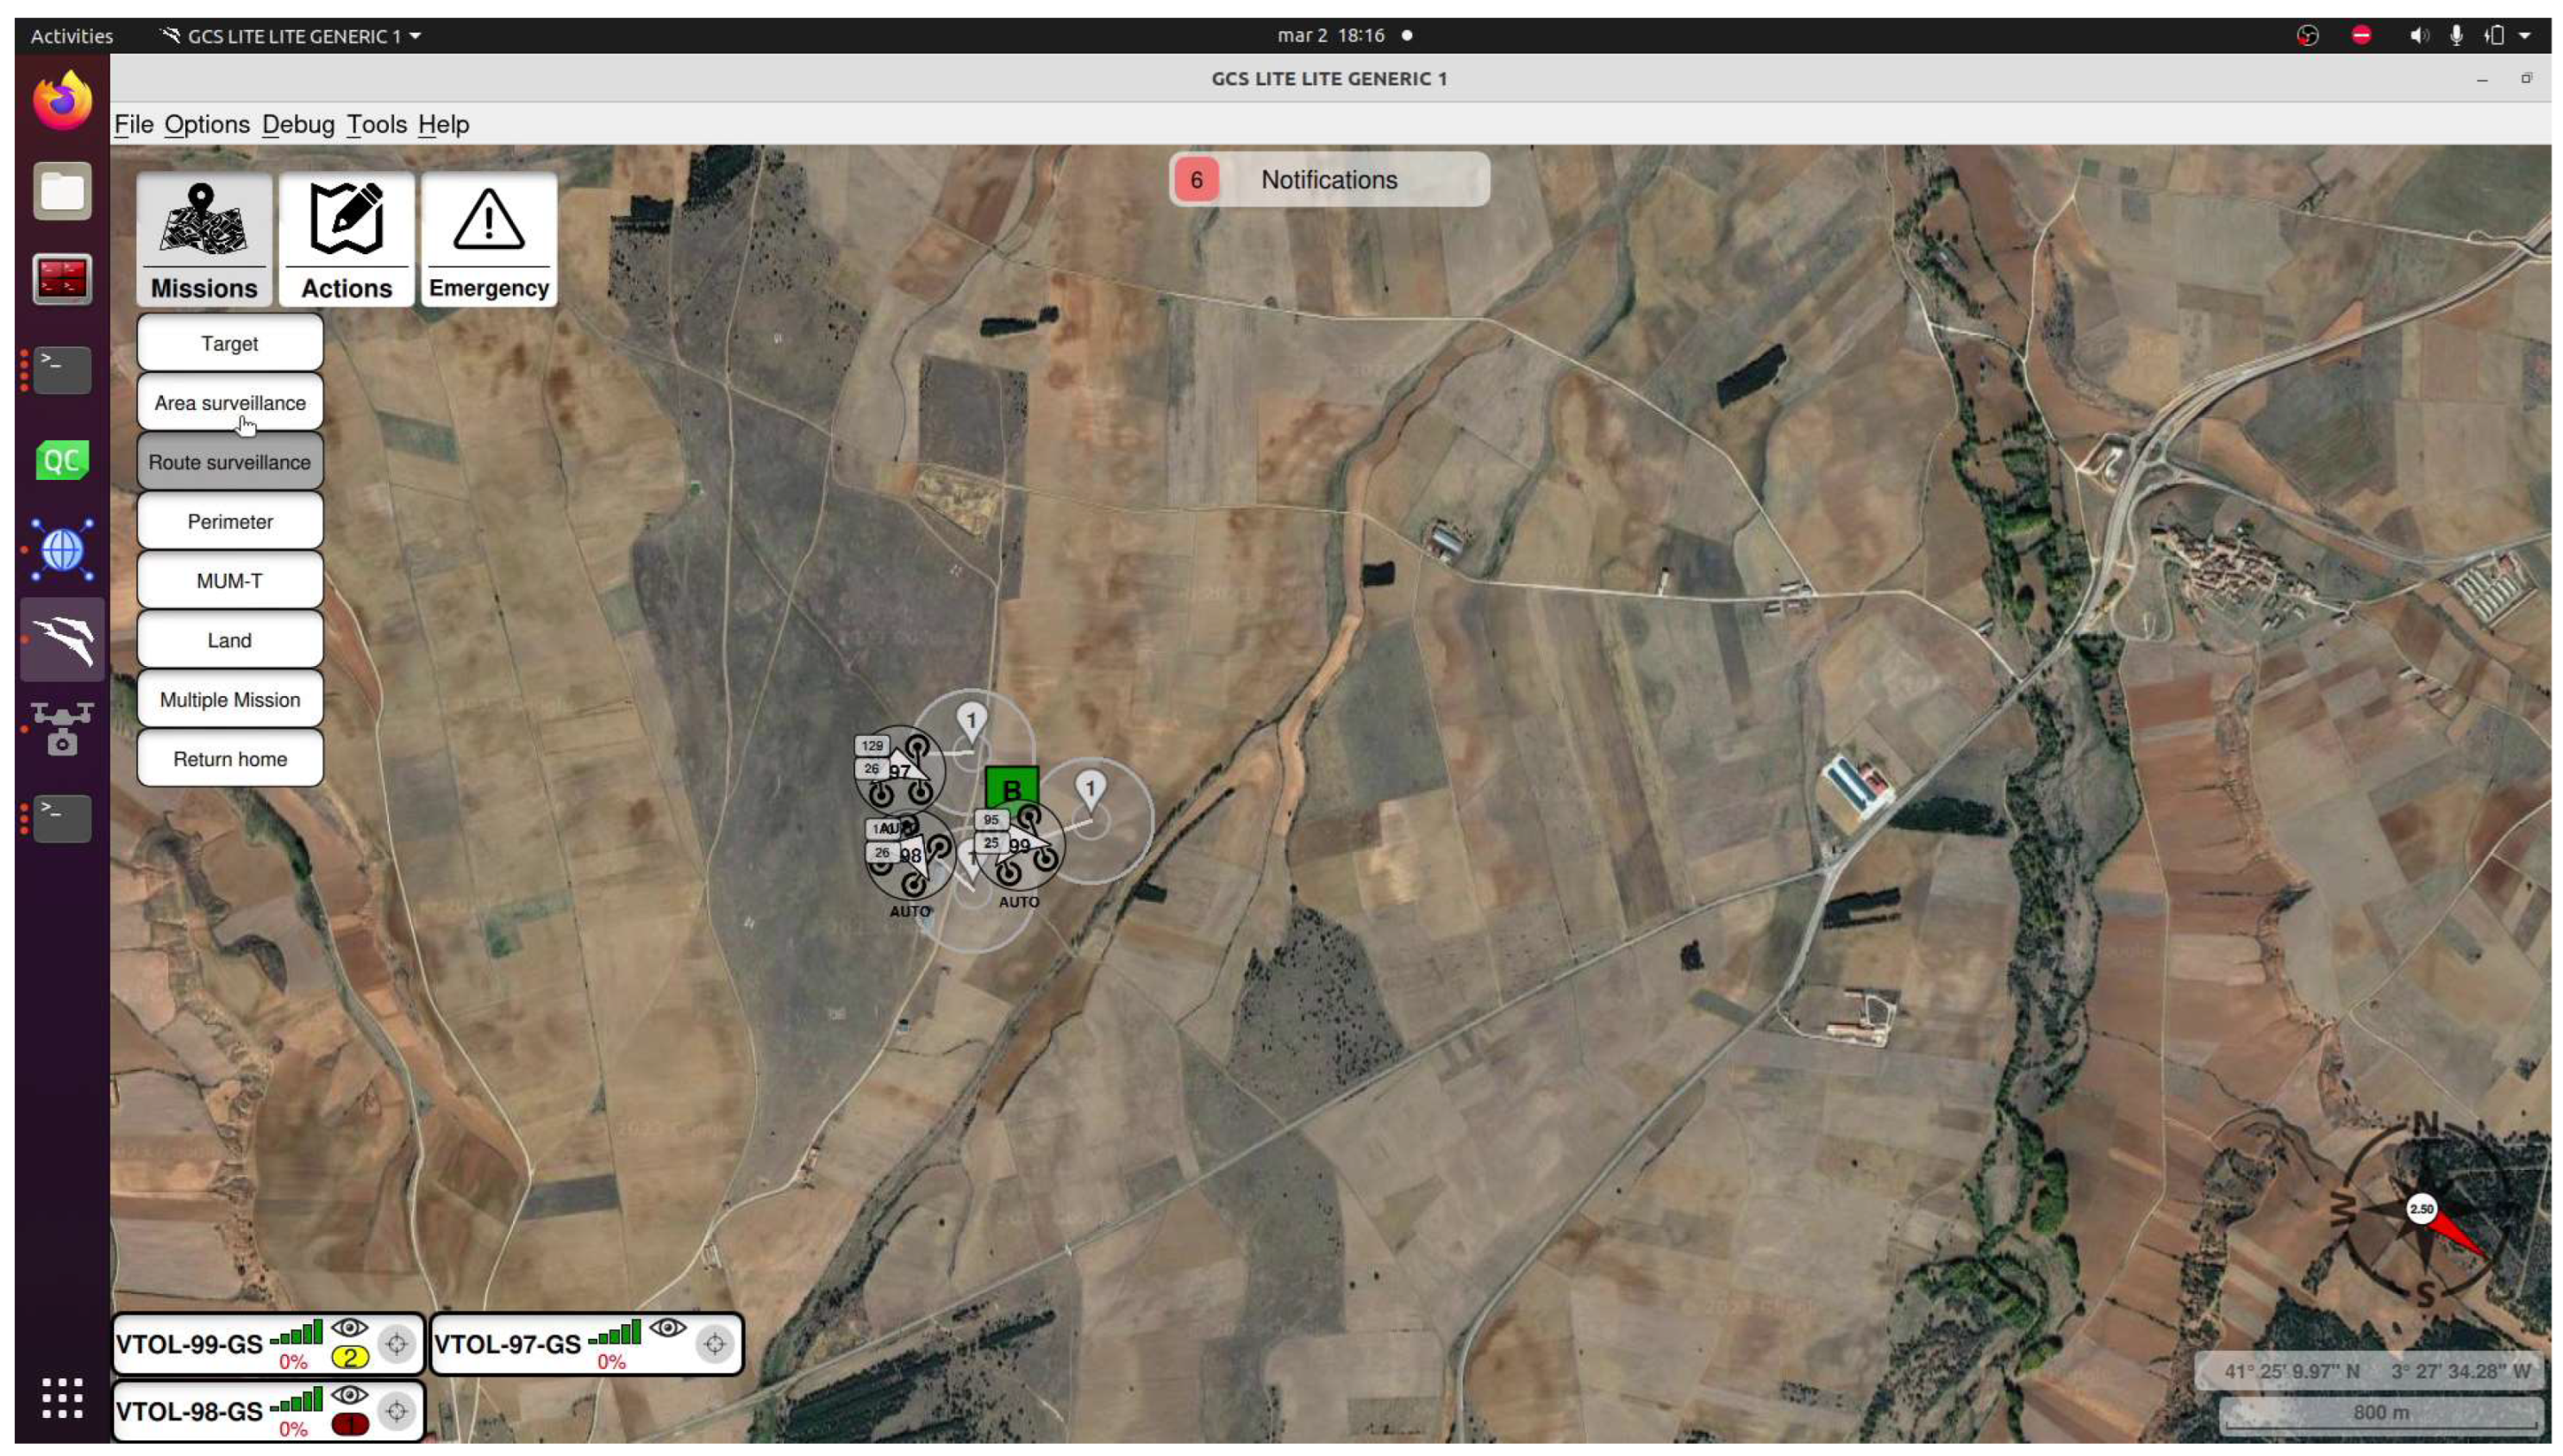Select the Area surveillance mission button

229,403
